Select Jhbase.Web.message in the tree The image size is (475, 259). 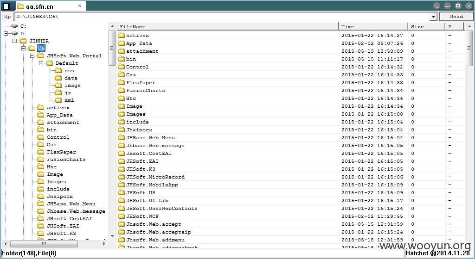[x=76, y=211]
